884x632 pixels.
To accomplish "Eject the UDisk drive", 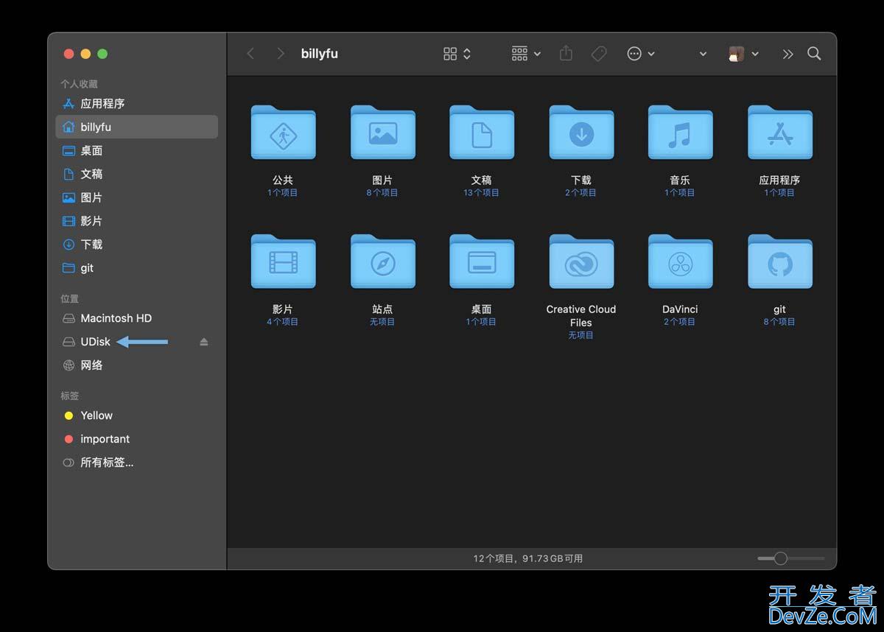I will 204,342.
